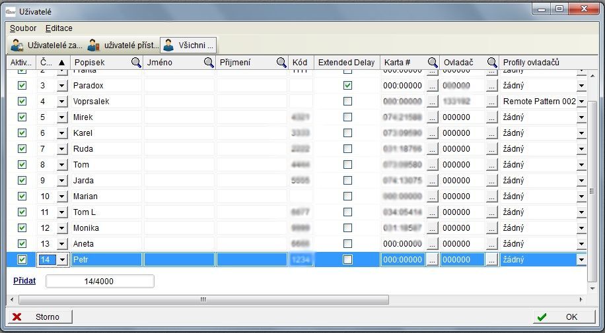The image size is (605, 333).
Task: Toggle the active checkbox for Monika
Action: [x=22, y=228]
